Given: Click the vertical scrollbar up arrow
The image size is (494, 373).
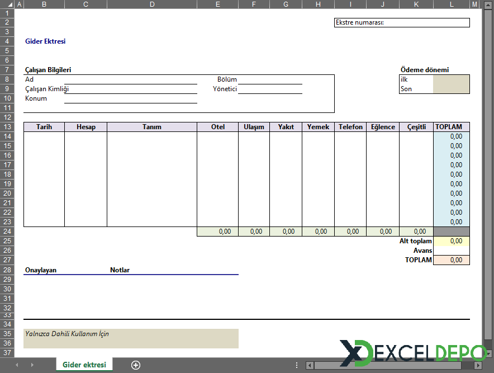Looking at the screenshot, I should [488, 4].
